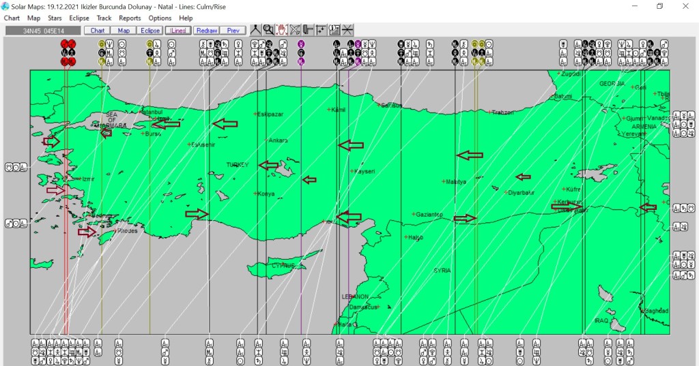699x366 pixels.
Task: Click the purple planet symbol label above the map
Action: [301, 52]
